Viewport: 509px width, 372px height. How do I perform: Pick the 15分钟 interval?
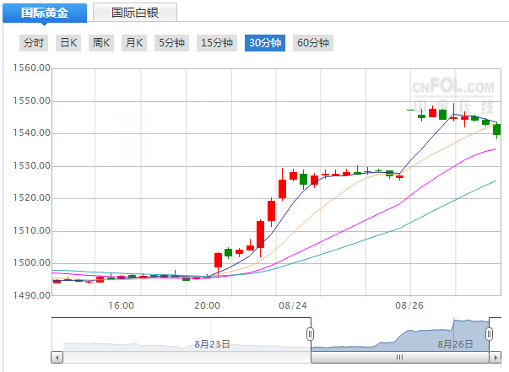click(217, 43)
